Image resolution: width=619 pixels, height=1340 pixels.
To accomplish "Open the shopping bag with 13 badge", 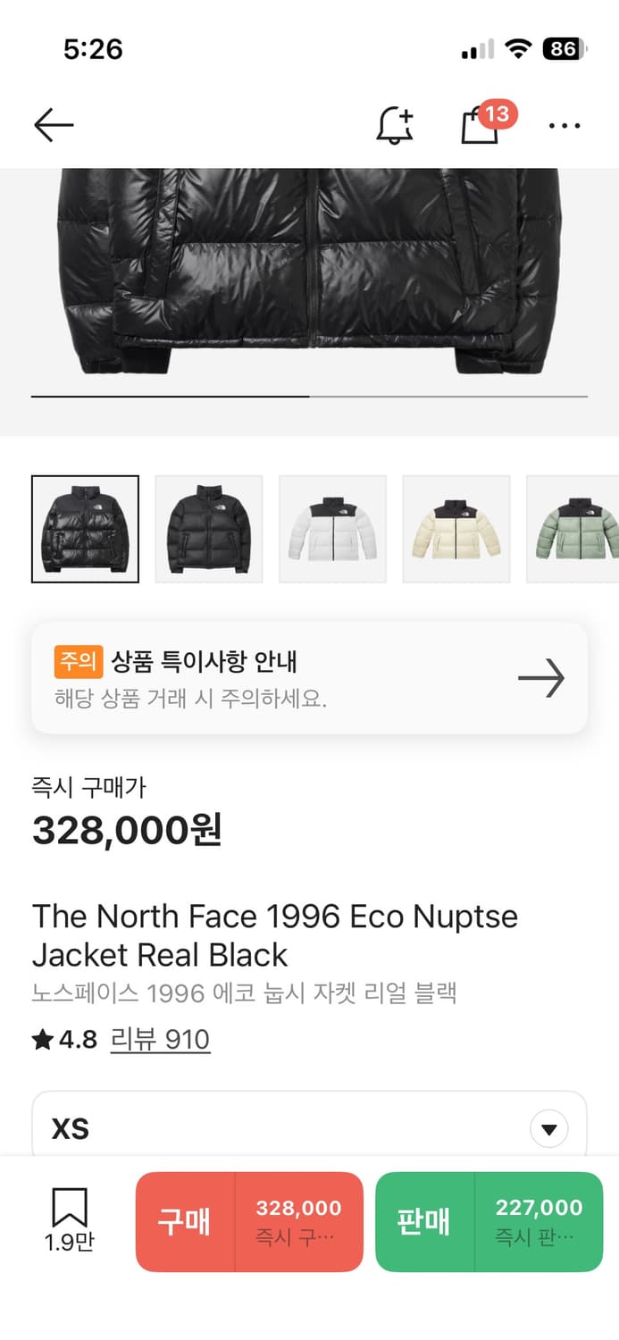I will 480,126.
